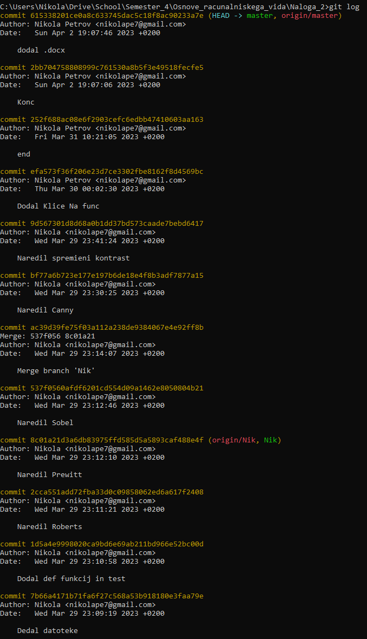Click the commit hash starting with 2bb704758

pos(117,68)
